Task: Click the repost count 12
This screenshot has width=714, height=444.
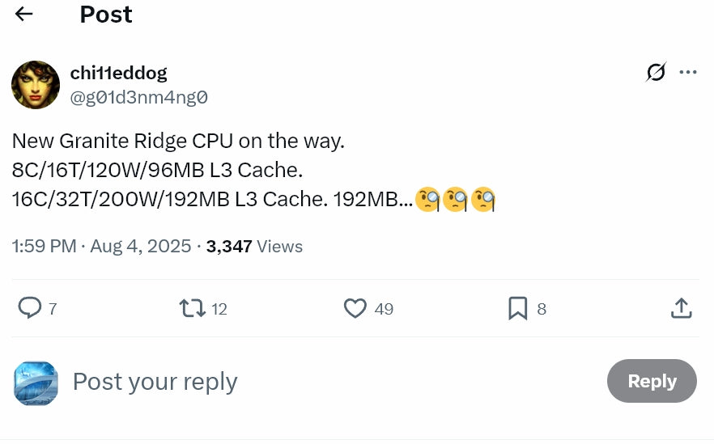Action: tap(219, 309)
